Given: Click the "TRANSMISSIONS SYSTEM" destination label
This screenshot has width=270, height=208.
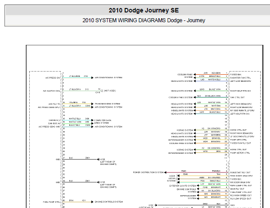Looking at the screenshot, I should (107, 104).
